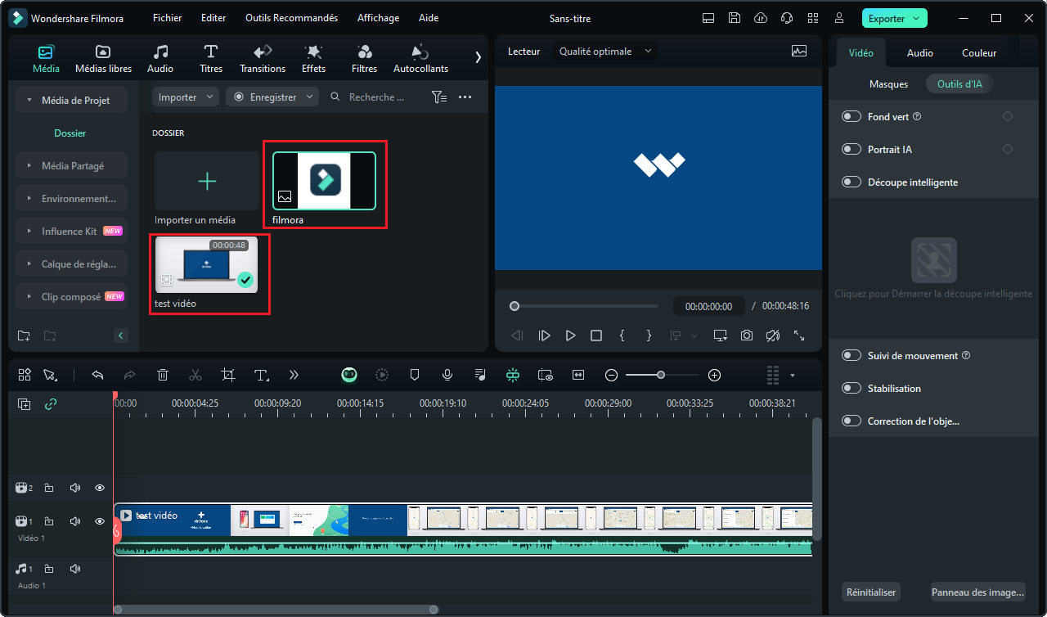Click the fullscreen expand arrows in player
This screenshot has height=617, width=1047.
[x=799, y=336]
